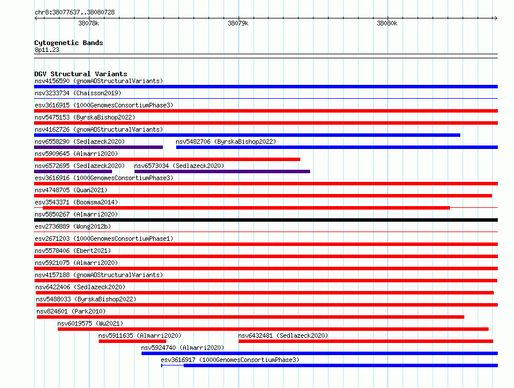514x388 pixels.
Task: Open the nsv5482706 (ByrskaBishop2022) label
Action: (x=226, y=141)
